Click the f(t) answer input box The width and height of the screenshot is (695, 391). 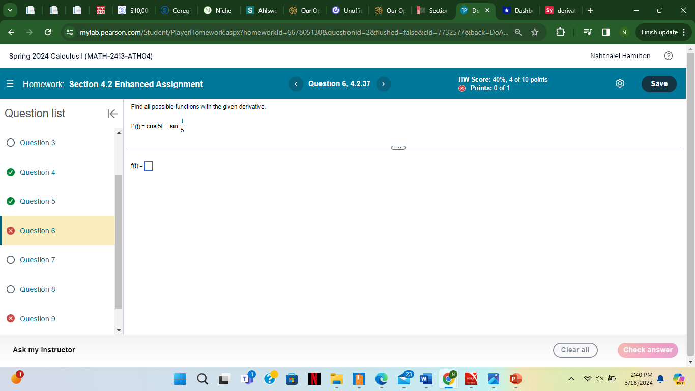[x=149, y=165]
